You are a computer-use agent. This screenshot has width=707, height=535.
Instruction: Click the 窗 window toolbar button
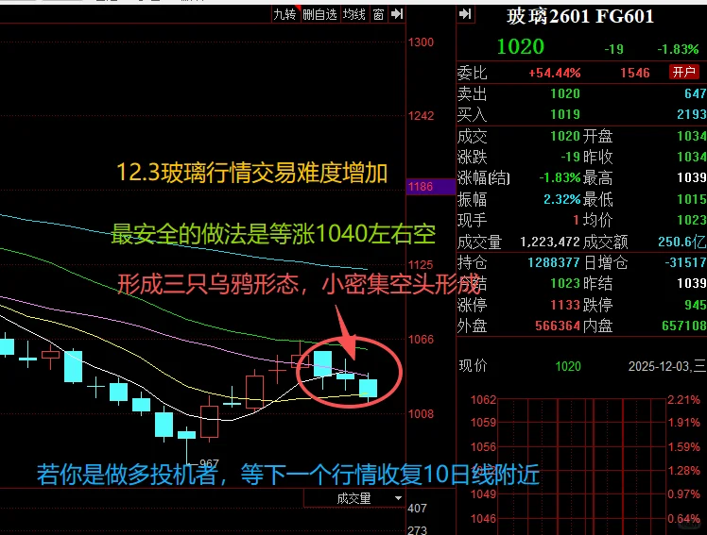(x=378, y=14)
